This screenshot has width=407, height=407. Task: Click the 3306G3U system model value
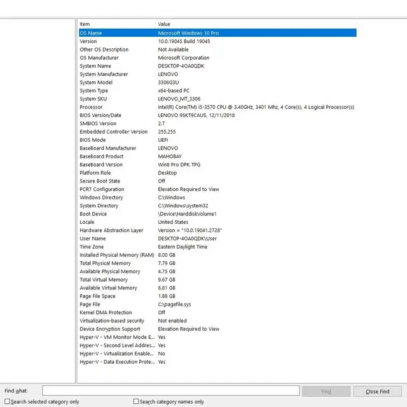point(168,82)
